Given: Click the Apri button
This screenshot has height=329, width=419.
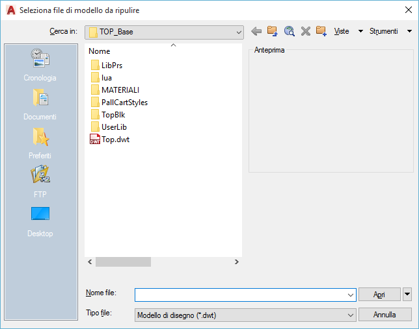Looking at the screenshot, I should [379, 295].
